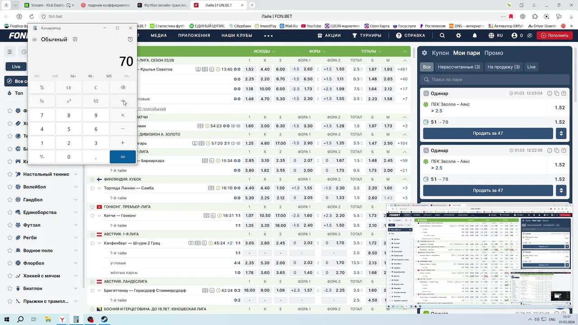Favorite Футзал with its star
This screenshot has height=325, width=578.
coord(9,225)
